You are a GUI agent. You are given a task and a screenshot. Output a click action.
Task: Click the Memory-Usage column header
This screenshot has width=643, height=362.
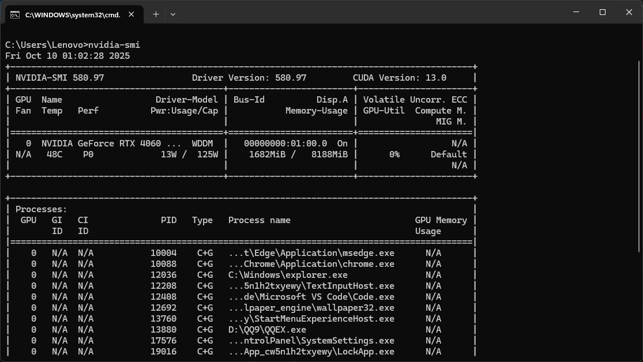coord(317,111)
